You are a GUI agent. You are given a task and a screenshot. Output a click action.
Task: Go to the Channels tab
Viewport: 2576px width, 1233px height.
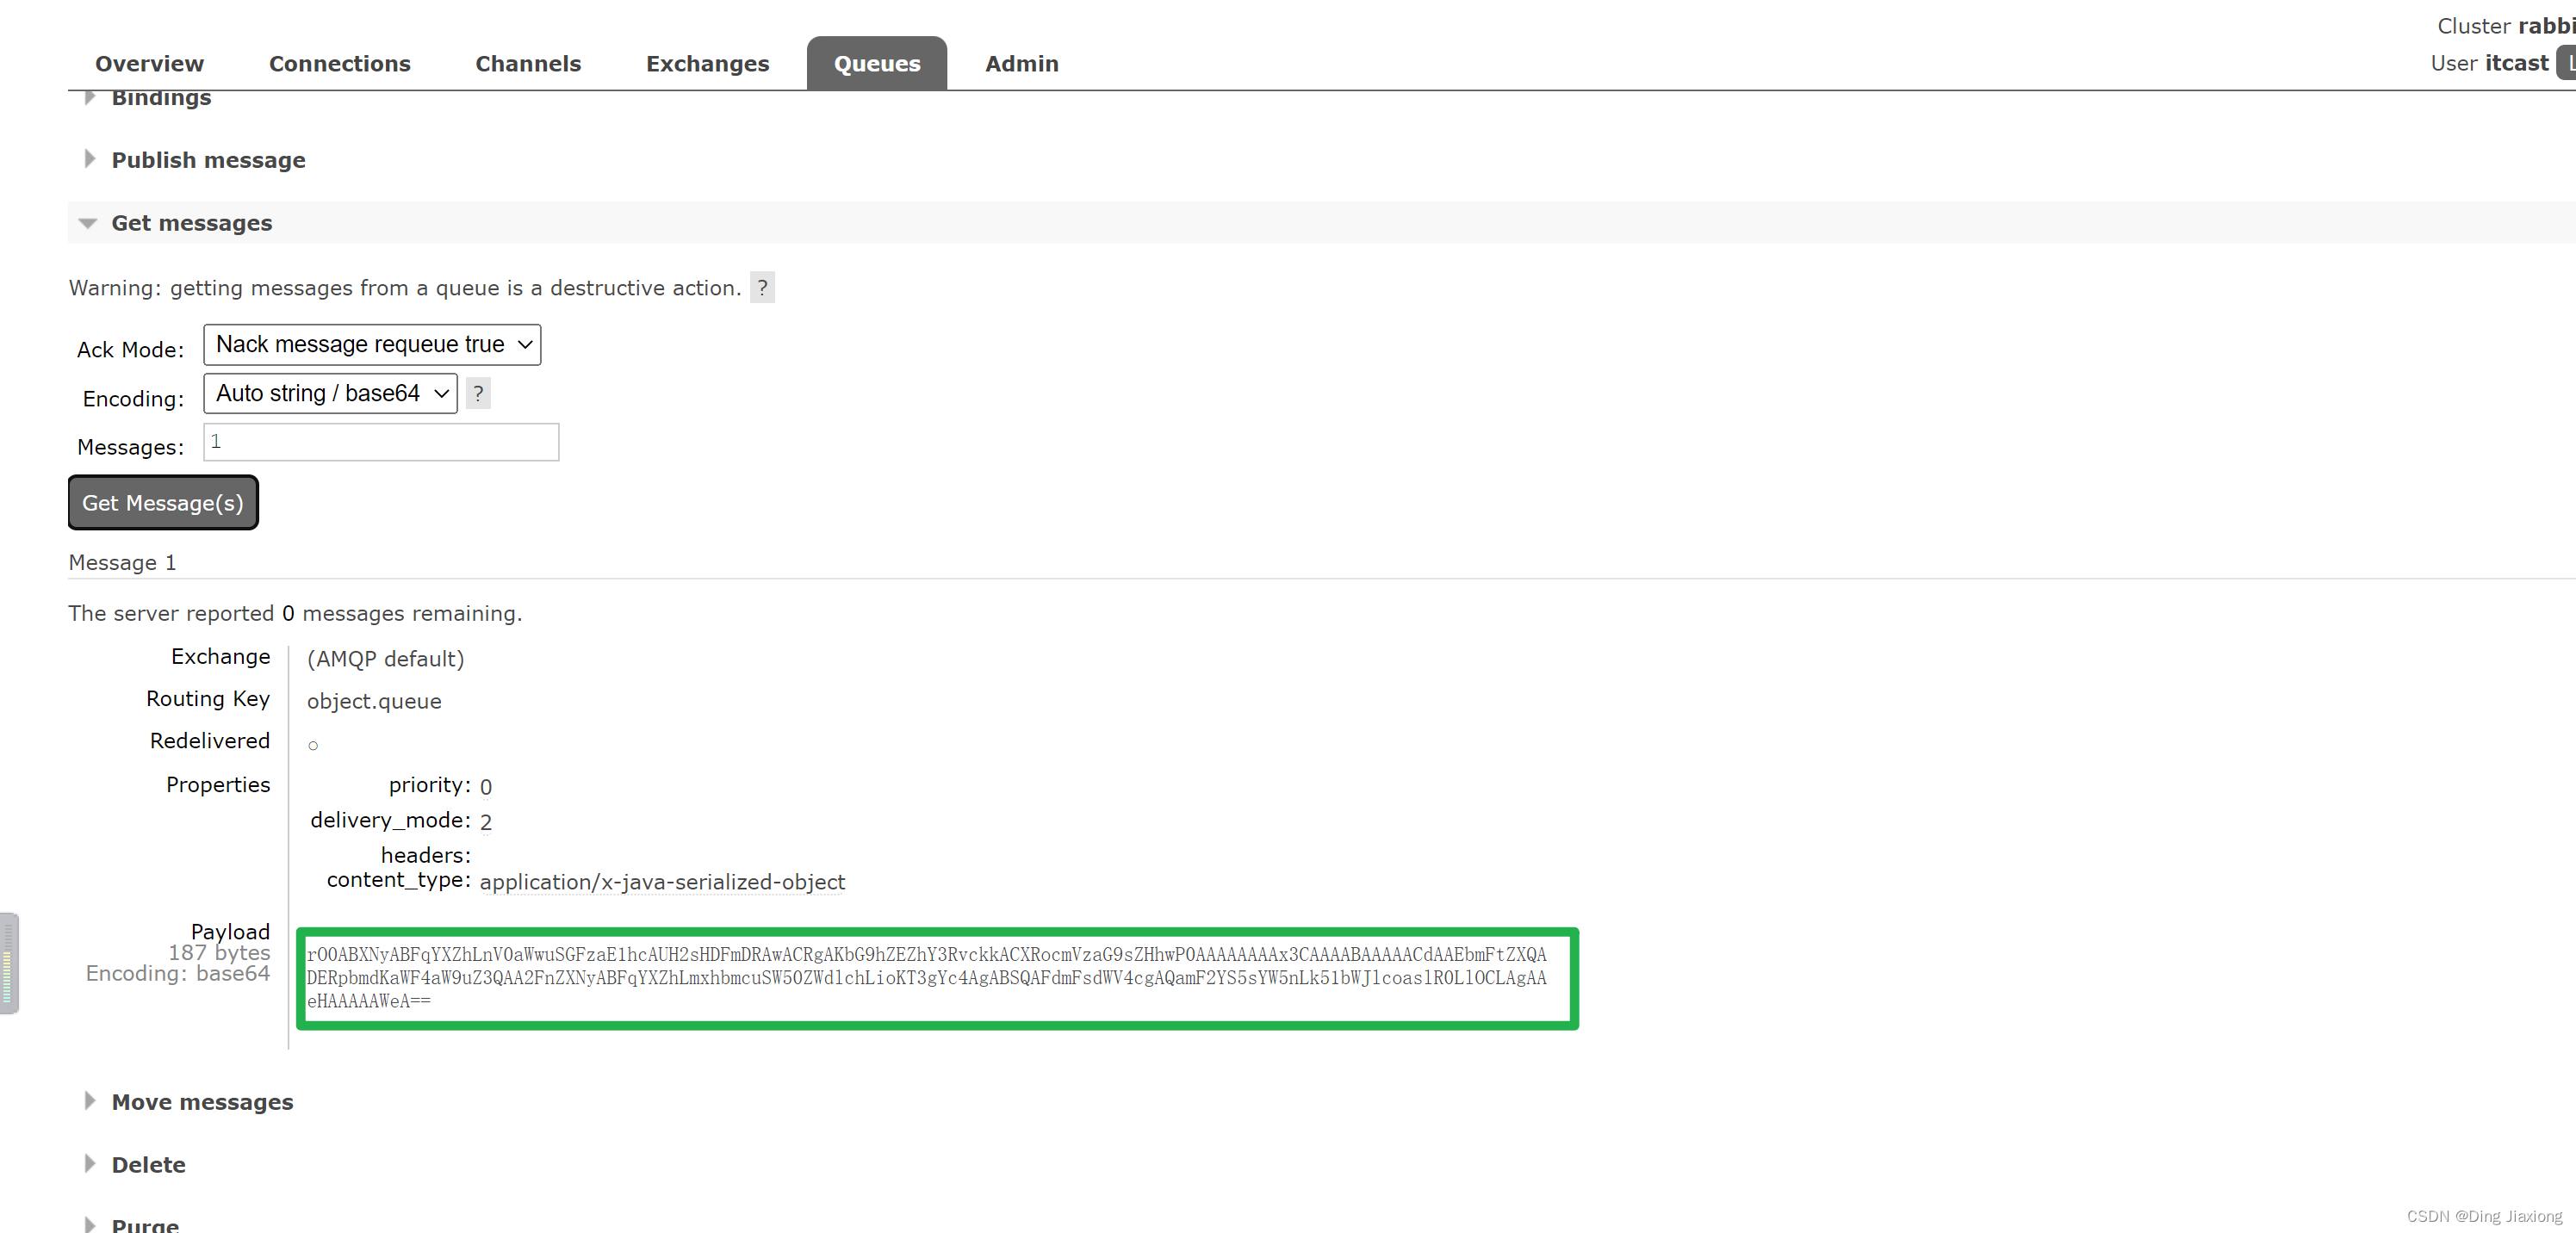(x=528, y=64)
